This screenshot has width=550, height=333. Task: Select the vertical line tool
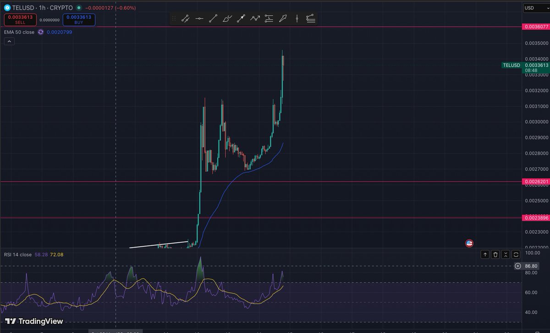pos(297,19)
